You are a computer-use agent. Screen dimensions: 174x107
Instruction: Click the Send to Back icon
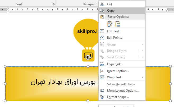point(102,57)
